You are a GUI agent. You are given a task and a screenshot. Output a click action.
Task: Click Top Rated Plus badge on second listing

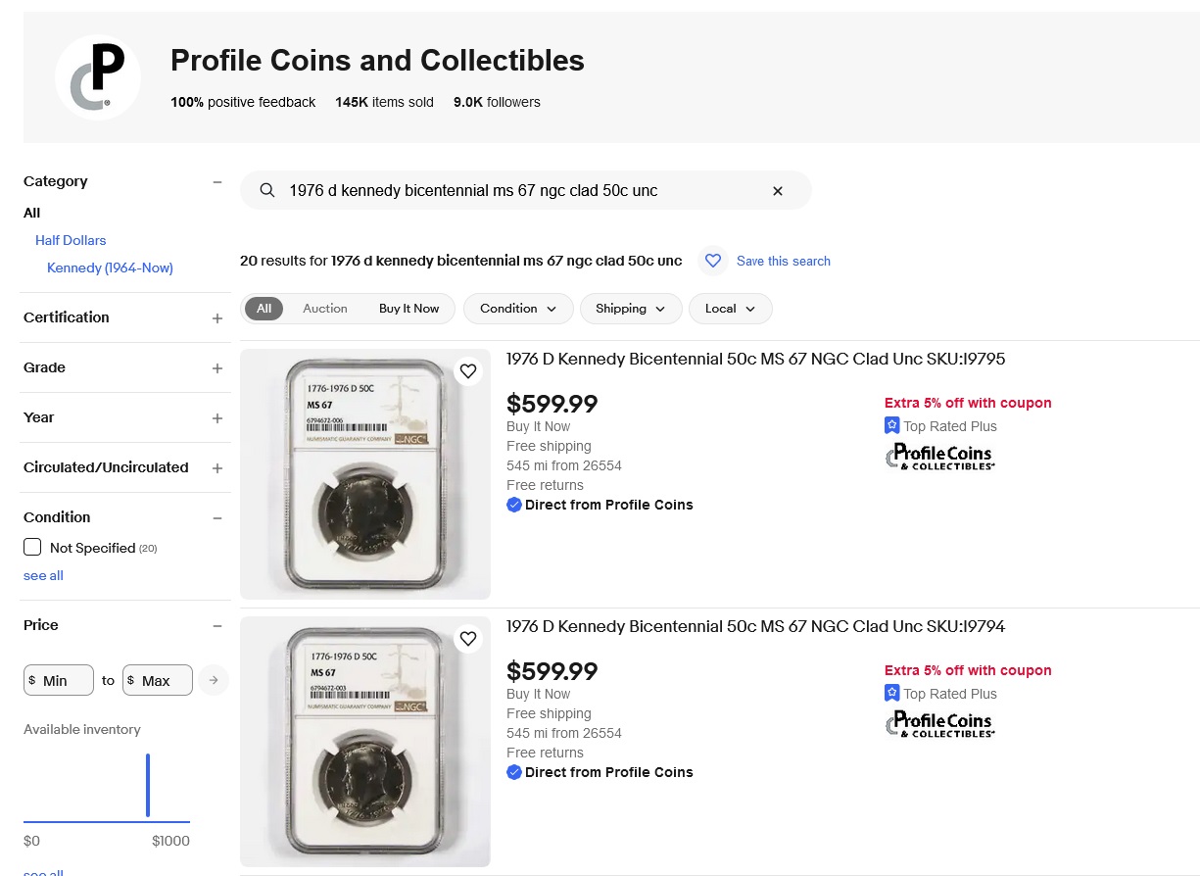[940, 694]
